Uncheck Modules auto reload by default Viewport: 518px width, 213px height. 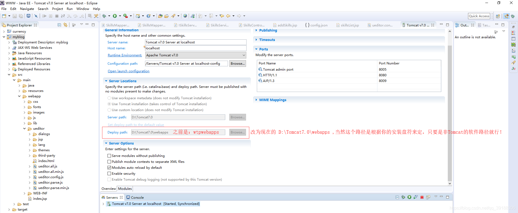click(x=109, y=168)
